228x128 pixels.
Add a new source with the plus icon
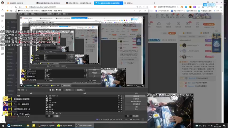pyautogui.click(x=47, y=113)
